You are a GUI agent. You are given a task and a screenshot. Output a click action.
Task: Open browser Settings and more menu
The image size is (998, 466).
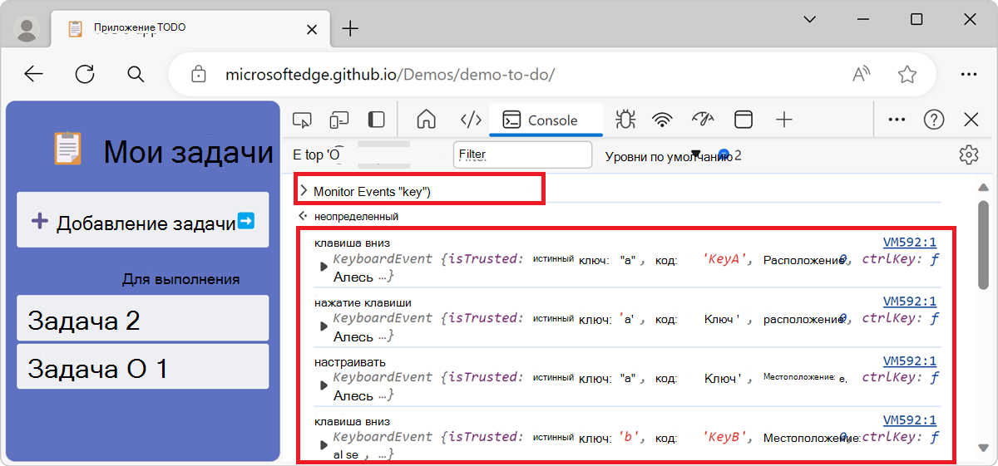(x=968, y=74)
